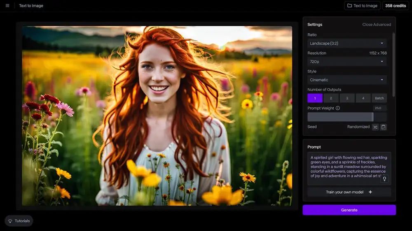Viewport: 412px width, 231px height.
Task: Click the Prompt Weight info icon
Action: [338, 108]
